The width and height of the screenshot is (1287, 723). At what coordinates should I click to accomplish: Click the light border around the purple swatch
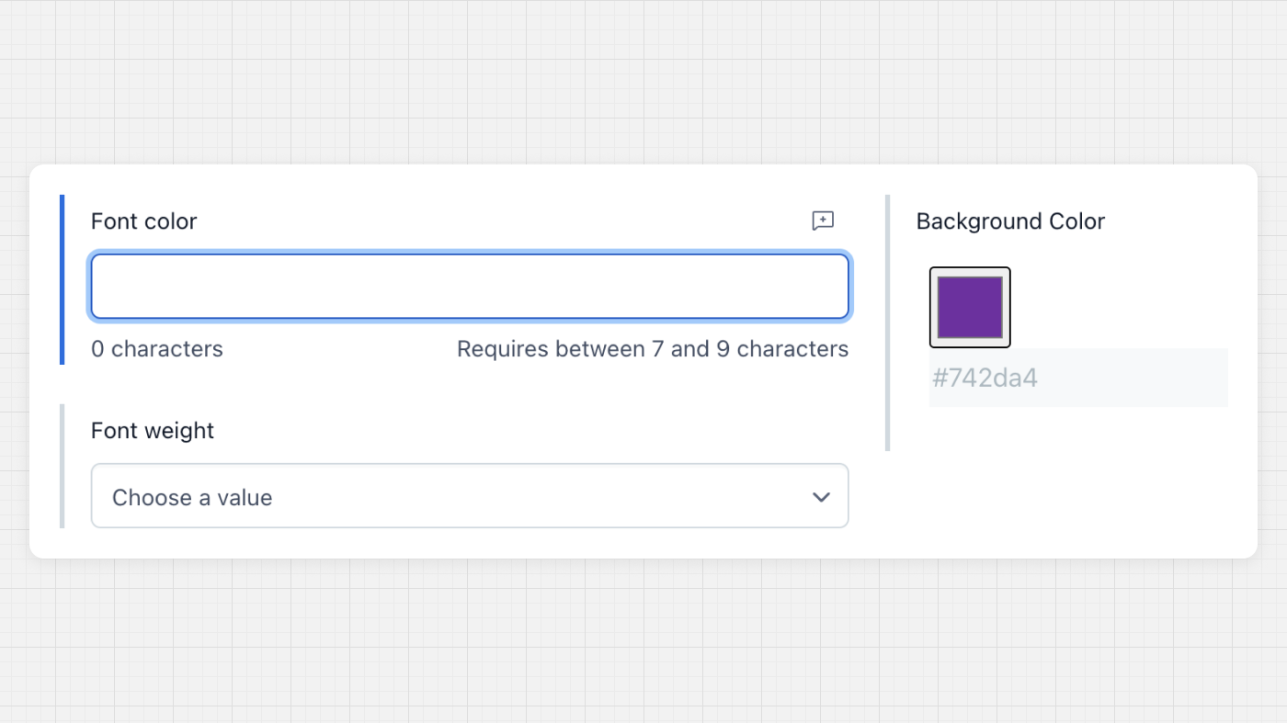pos(934,307)
